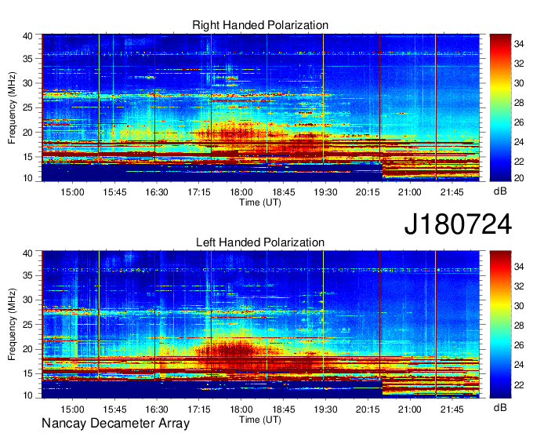The height and width of the screenshot is (433, 533).
Task: Click the 22 dB label on Left Handed colorbar
Action: point(519,385)
